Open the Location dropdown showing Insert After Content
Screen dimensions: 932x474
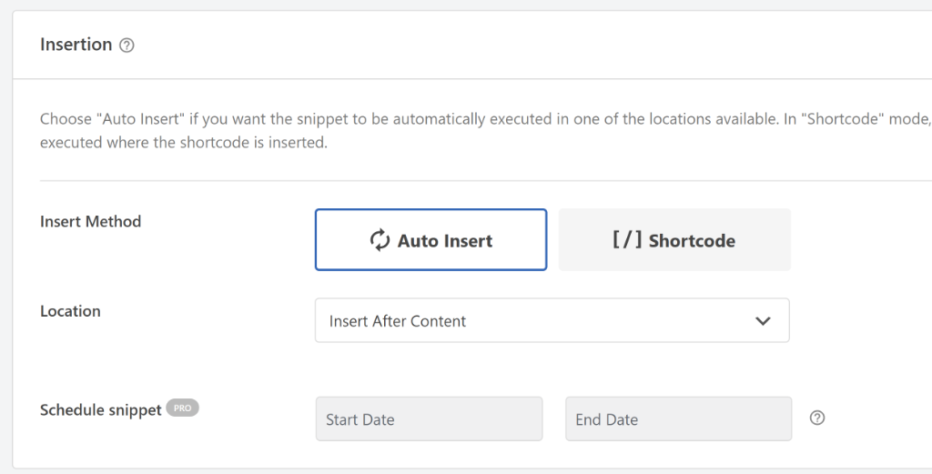coord(552,320)
